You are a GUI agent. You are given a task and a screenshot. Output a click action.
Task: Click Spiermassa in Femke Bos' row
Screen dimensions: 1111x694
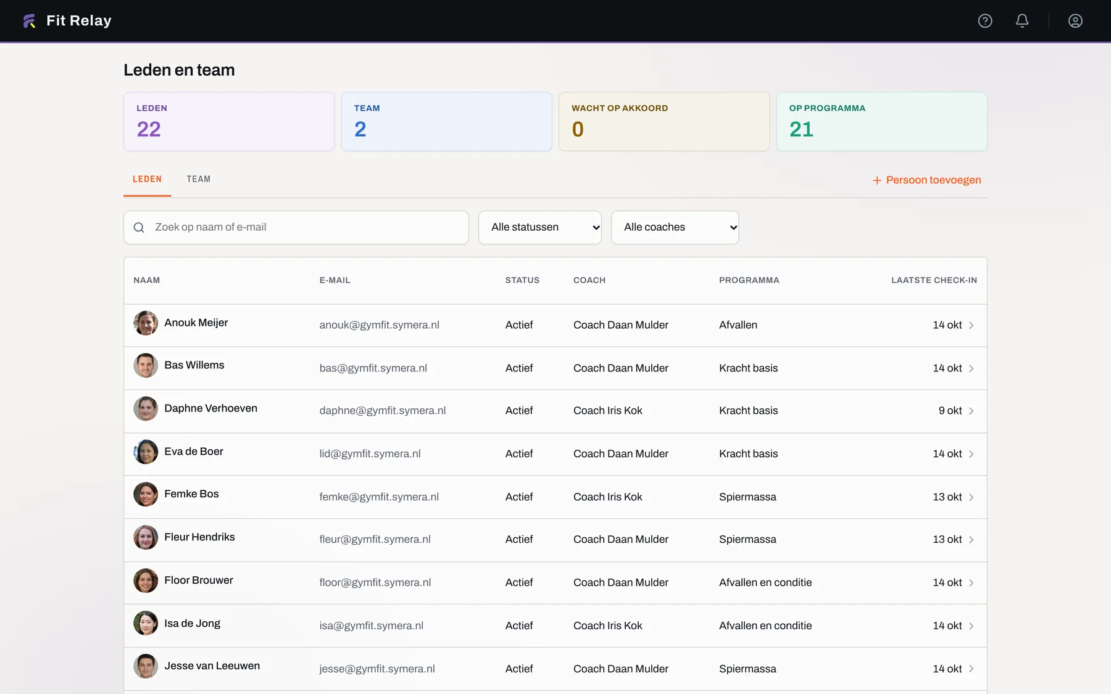(748, 497)
